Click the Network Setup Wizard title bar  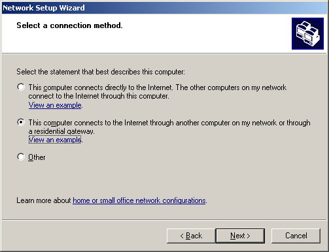164,8
